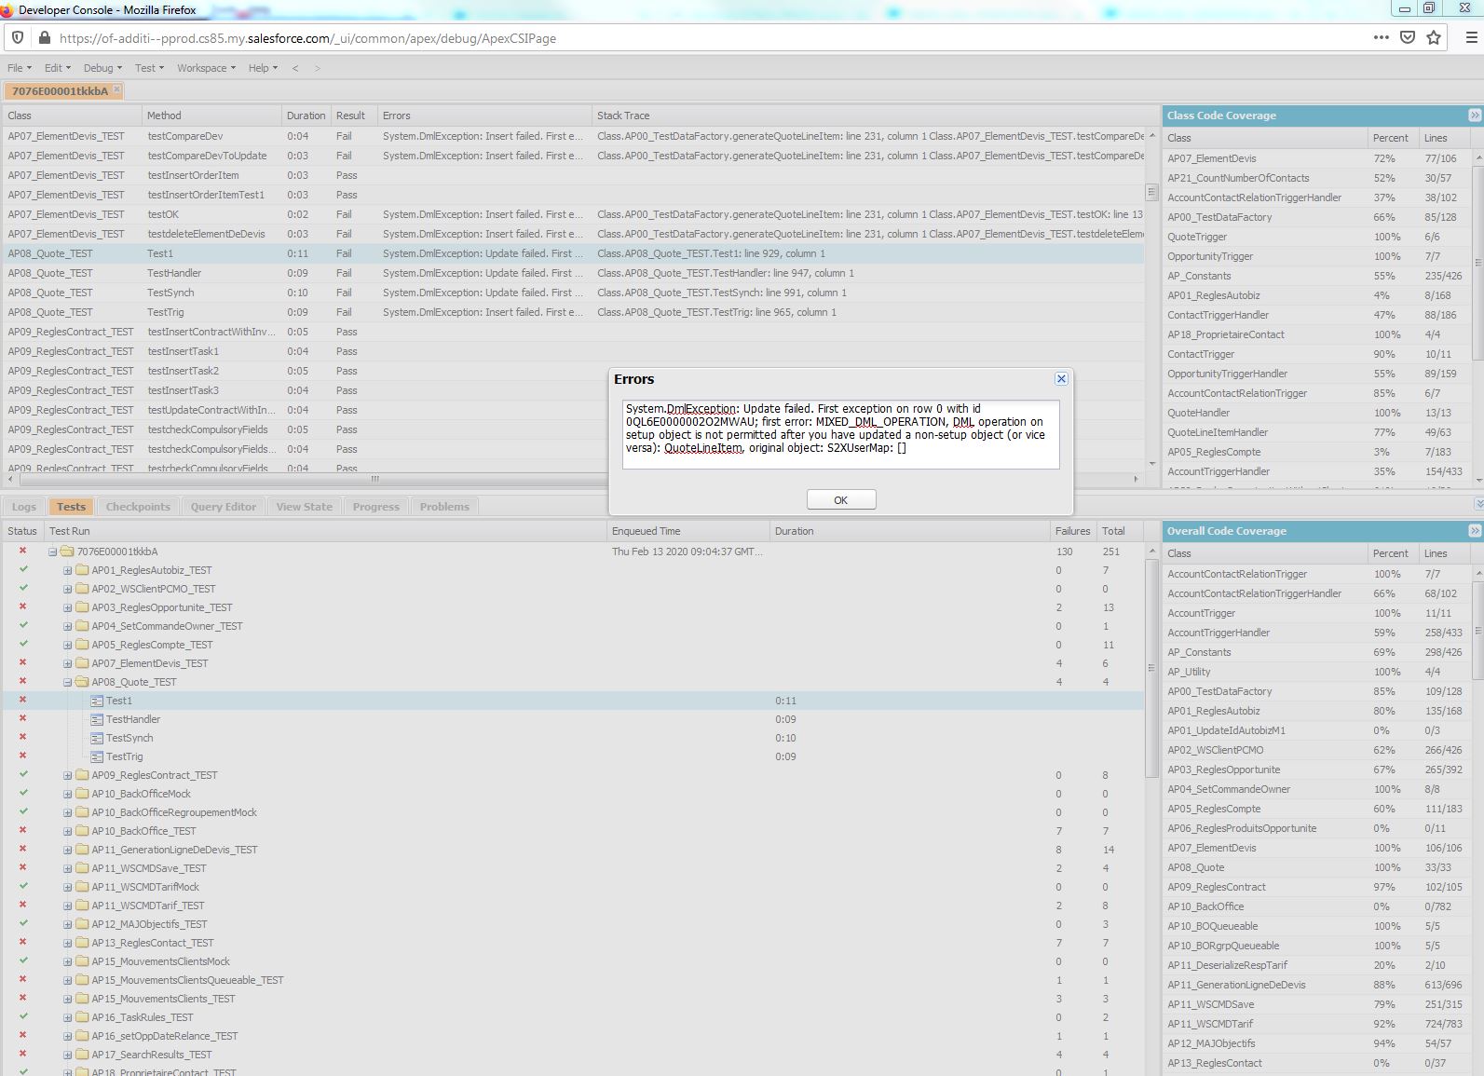The width and height of the screenshot is (1484, 1076).
Task: Select TestSynch in the test run tree
Action: click(129, 738)
